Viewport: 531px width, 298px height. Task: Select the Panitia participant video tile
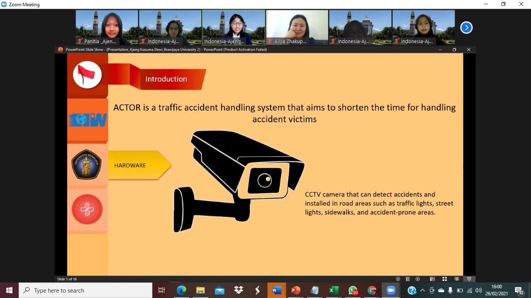coord(107,27)
